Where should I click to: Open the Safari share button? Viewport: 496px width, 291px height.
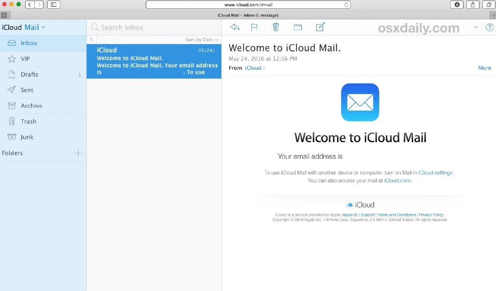473,4
